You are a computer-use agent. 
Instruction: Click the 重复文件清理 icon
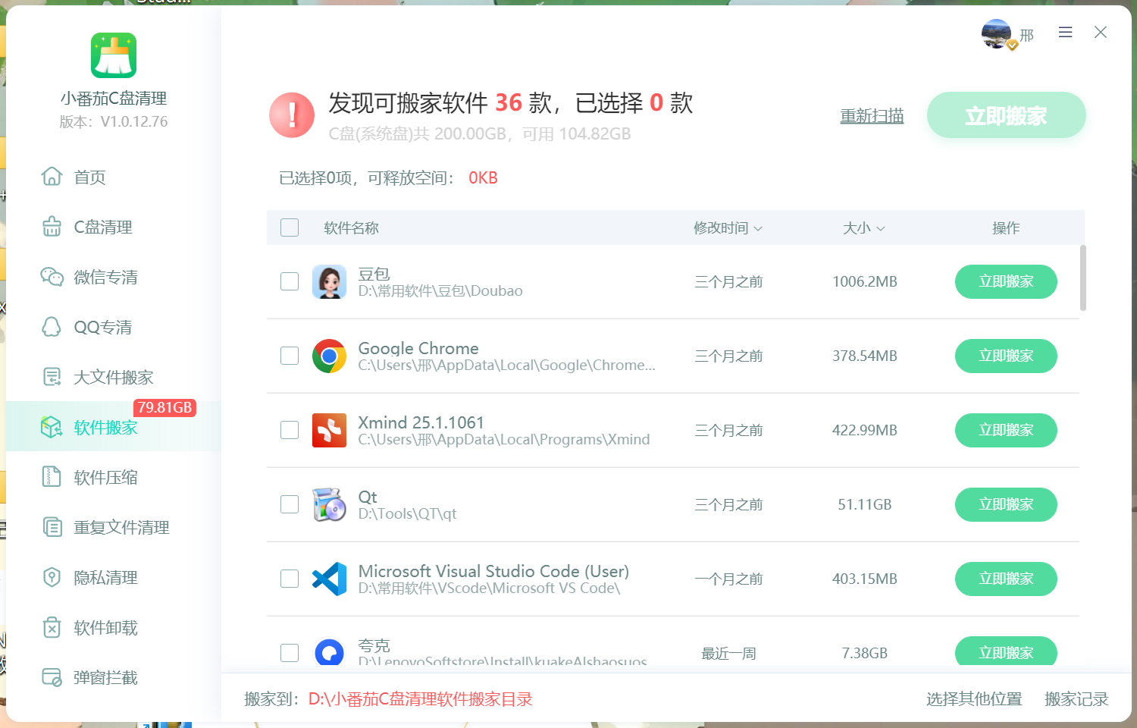point(52,527)
